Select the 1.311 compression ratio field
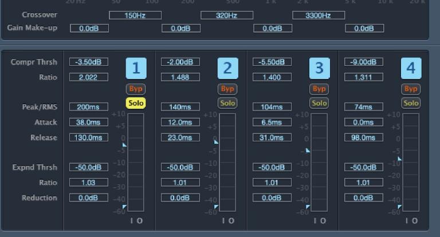 pyautogui.click(x=364, y=77)
